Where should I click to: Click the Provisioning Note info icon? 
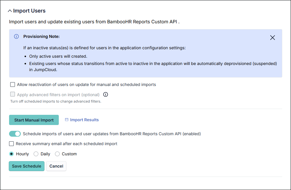[x=16, y=36]
